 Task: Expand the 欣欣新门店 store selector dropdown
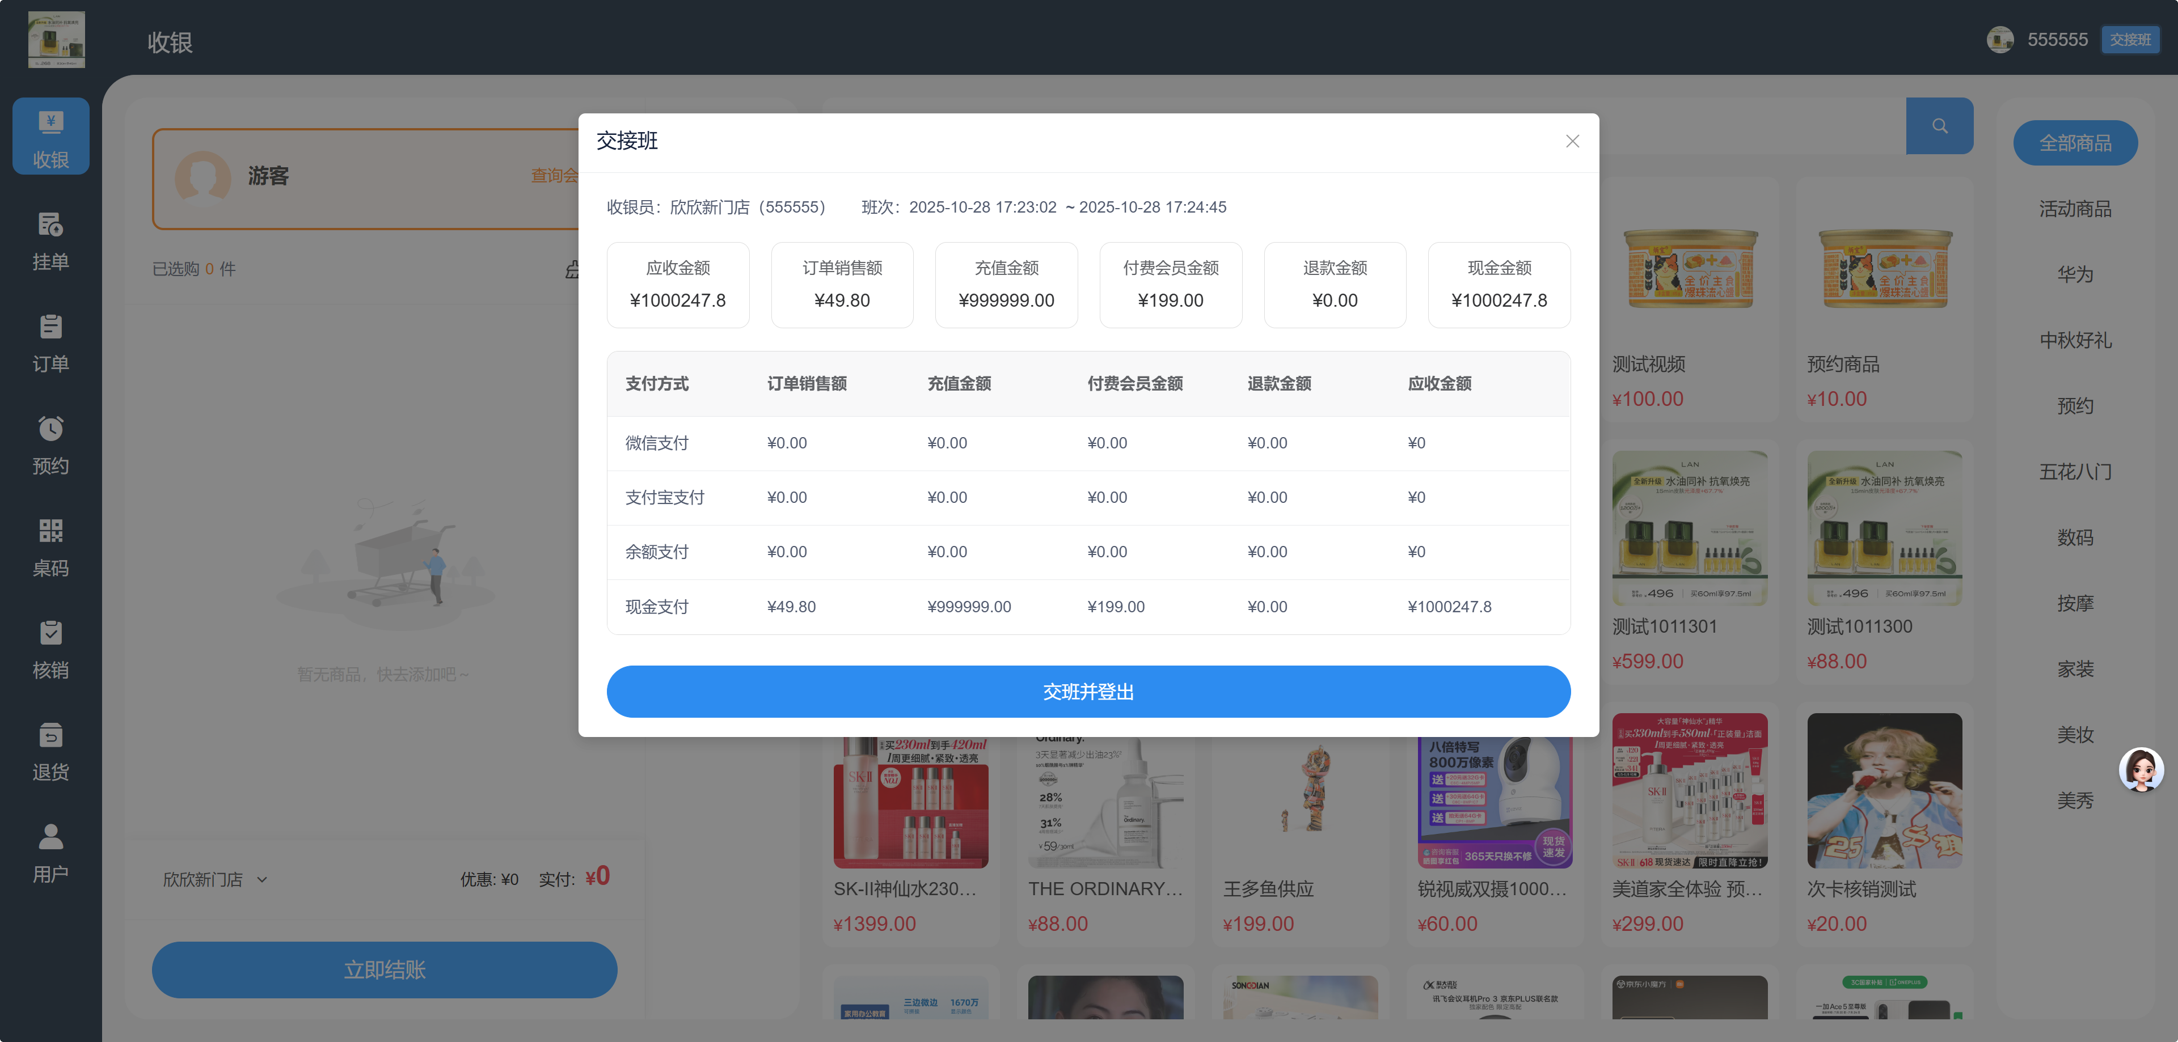[214, 879]
